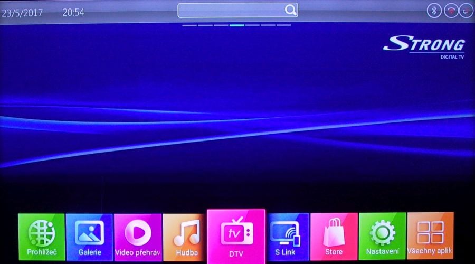Focus the search input field
This screenshot has width=475, height=264.
pyautogui.click(x=237, y=11)
